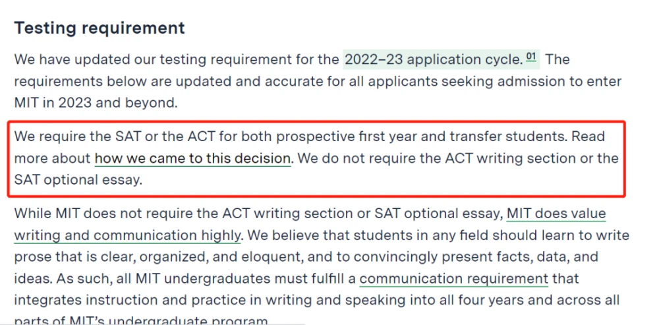Open the 'MIT does value' link text

(x=556, y=214)
